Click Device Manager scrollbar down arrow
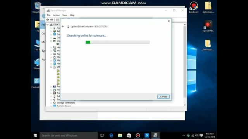Screen dimensions: 248x139 pos(185,105)
